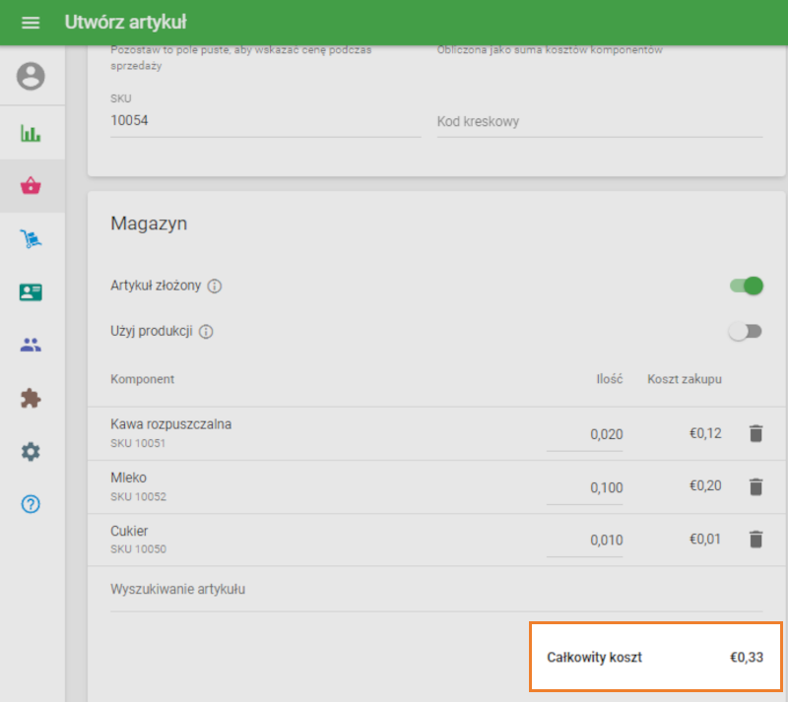This screenshot has height=702, width=788.
Task: Open the help question mark icon
Action: click(32, 504)
